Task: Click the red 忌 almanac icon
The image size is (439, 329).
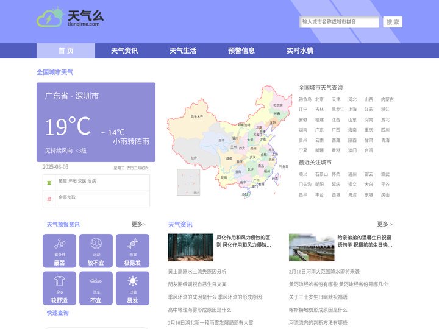Action: [49, 199]
